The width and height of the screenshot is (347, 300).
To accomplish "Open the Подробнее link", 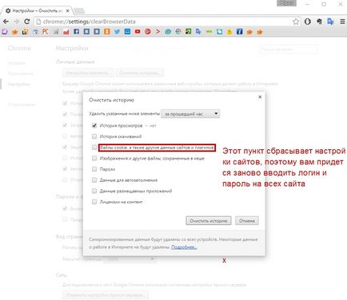I will (x=184, y=247).
